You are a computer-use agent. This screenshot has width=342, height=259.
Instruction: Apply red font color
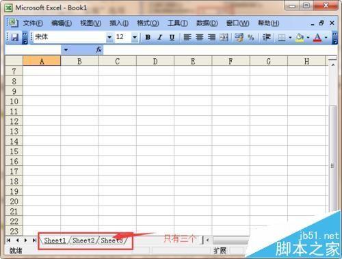point(317,37)
